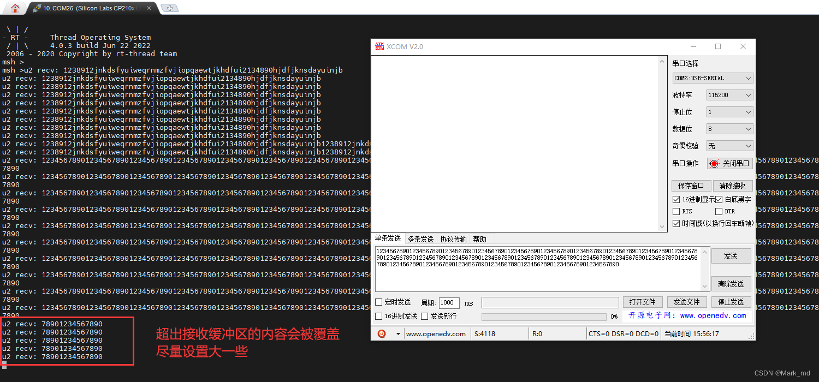The height and width of the screenshot is (382, 819).
Task: Click the 周期 1000 ms input field
Action: tap(448, 302)
